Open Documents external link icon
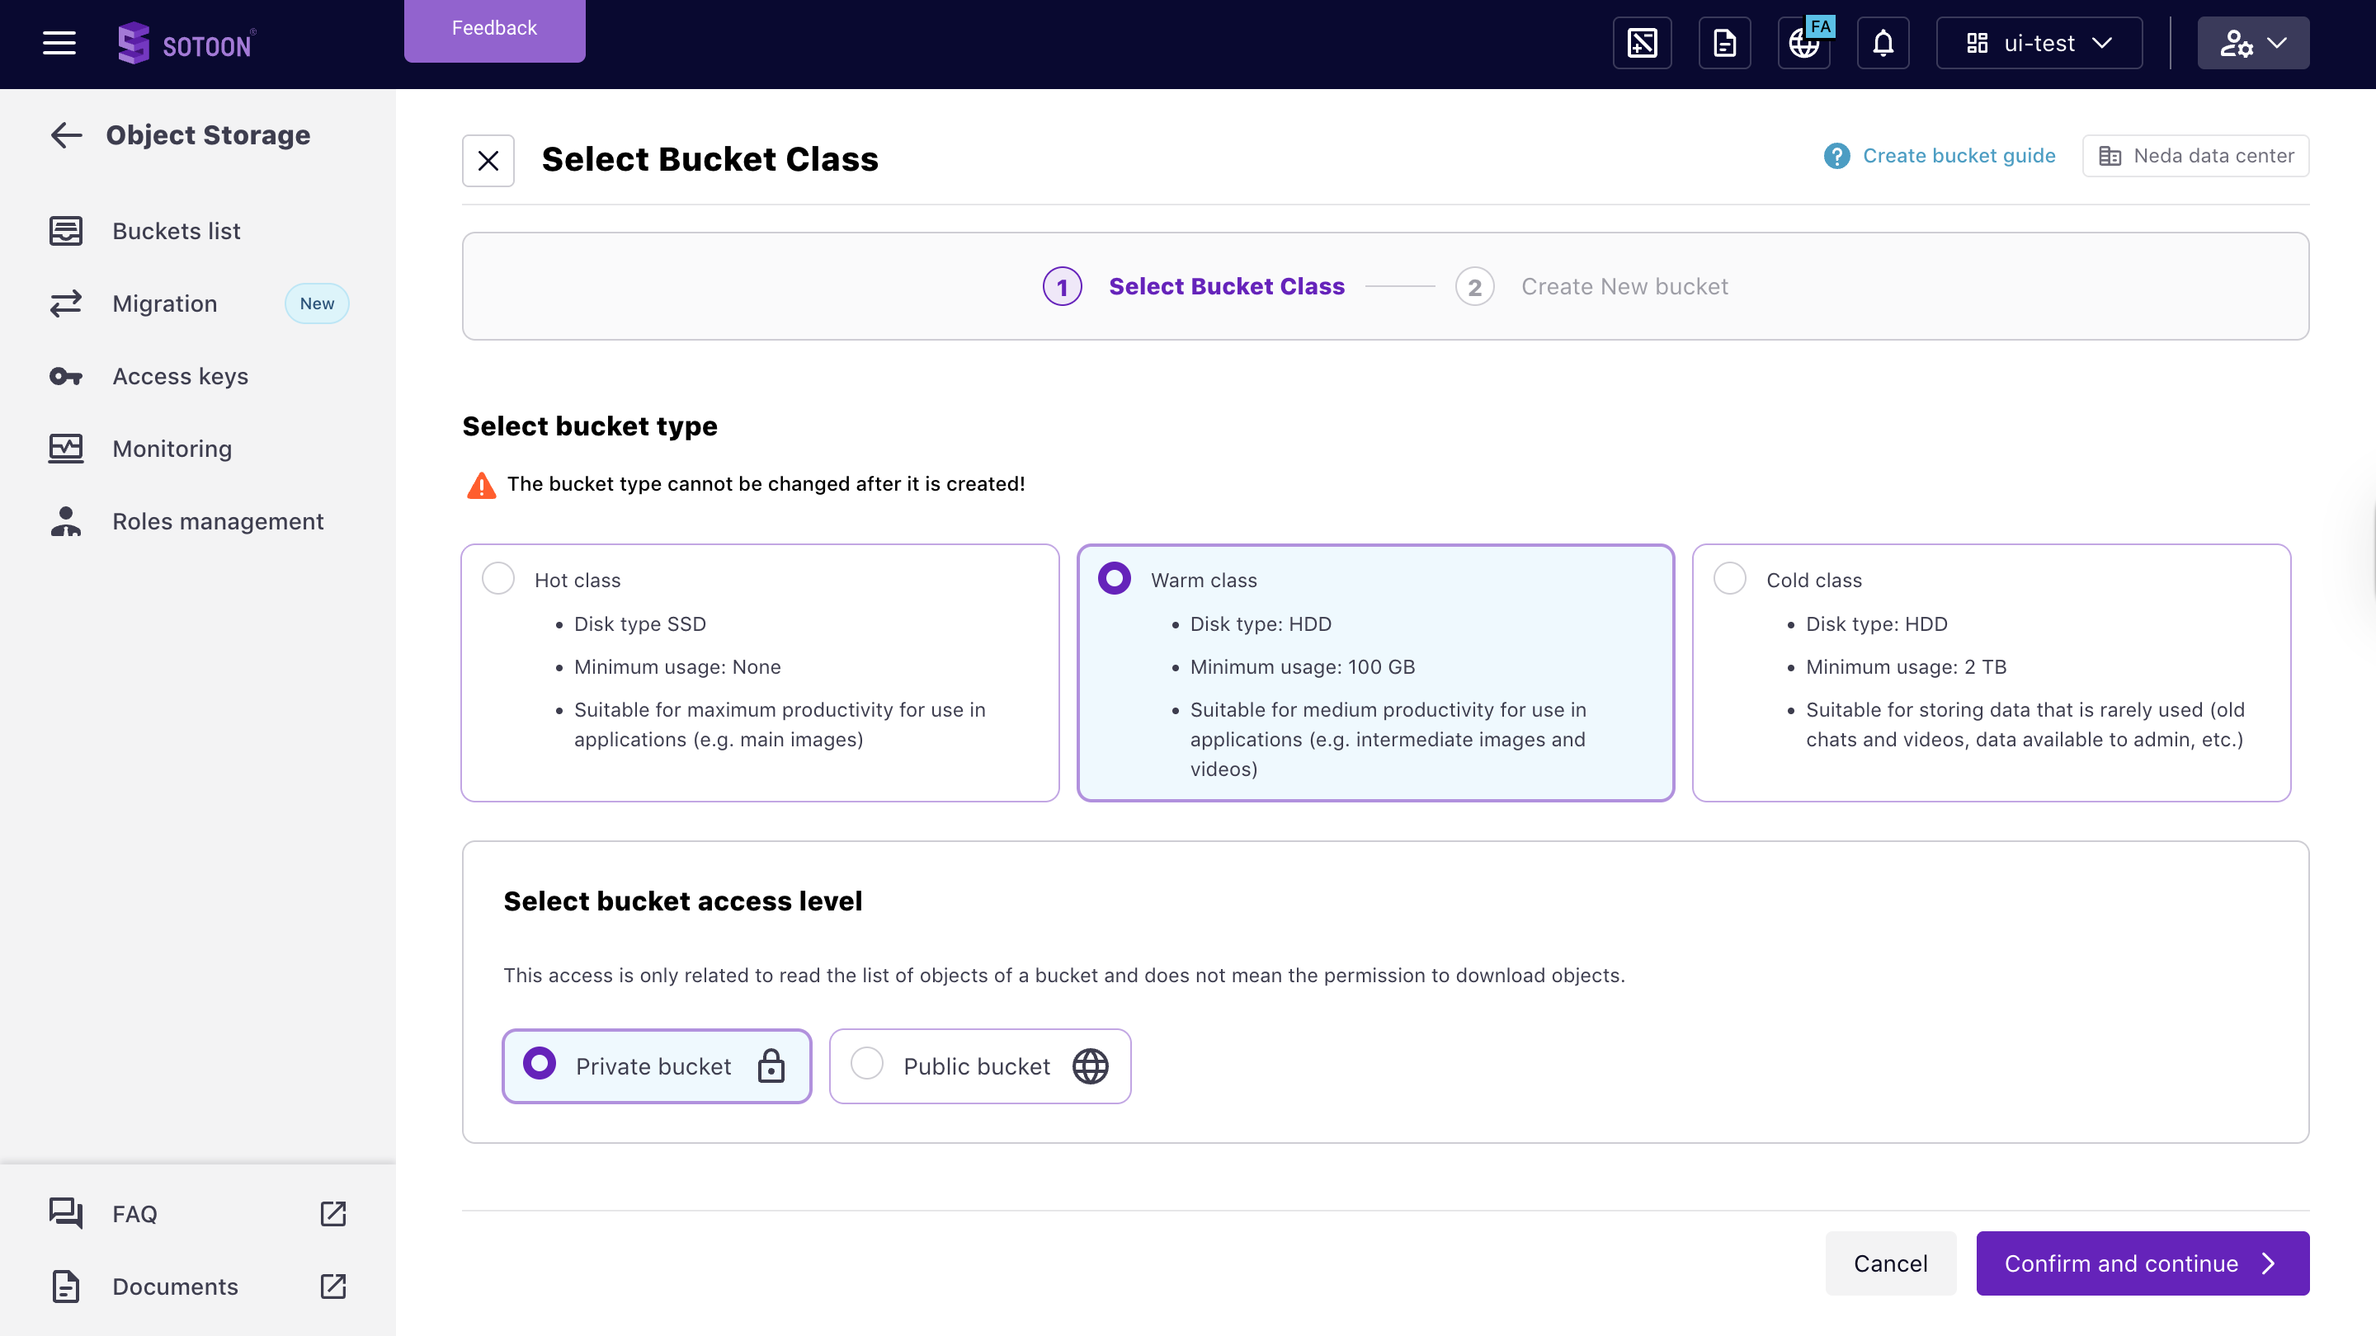This screenshot has height=1336, width=2376. pyautogui.click(x=333, y=1287)
